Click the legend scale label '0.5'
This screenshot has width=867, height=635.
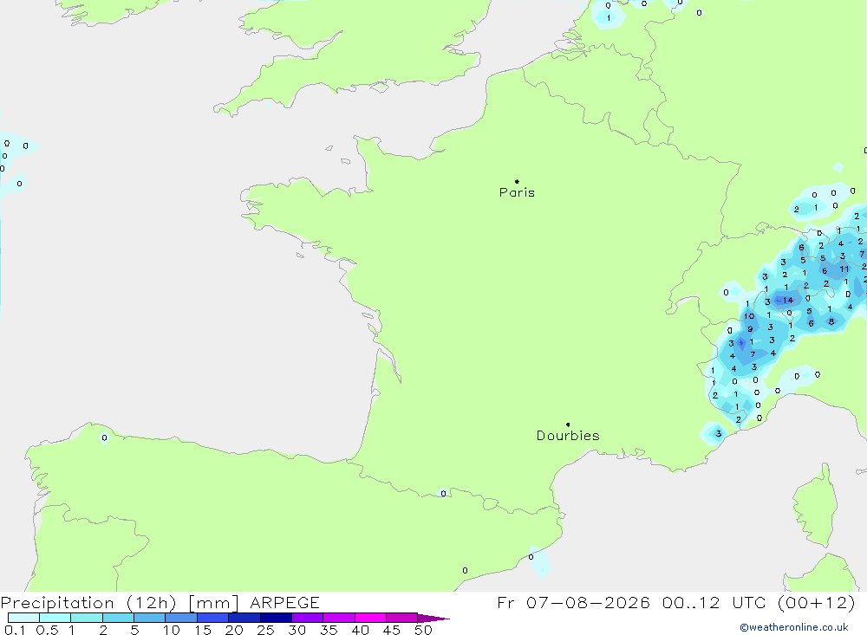(x=47, y=630)
